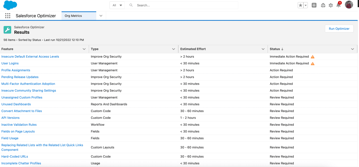
Task: Sort by the Status column arrow
Action: coord(282,49)
